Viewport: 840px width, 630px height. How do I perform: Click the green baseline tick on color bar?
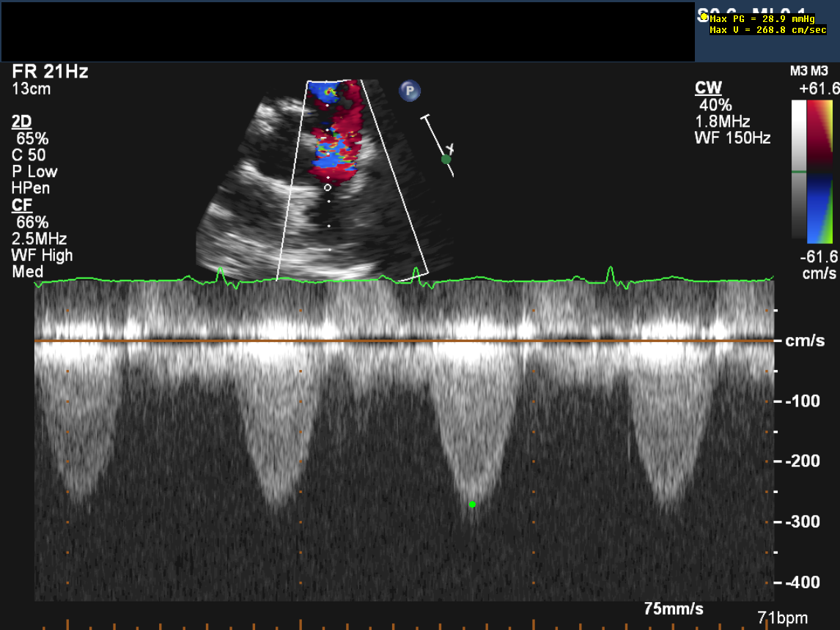(799, 172)
